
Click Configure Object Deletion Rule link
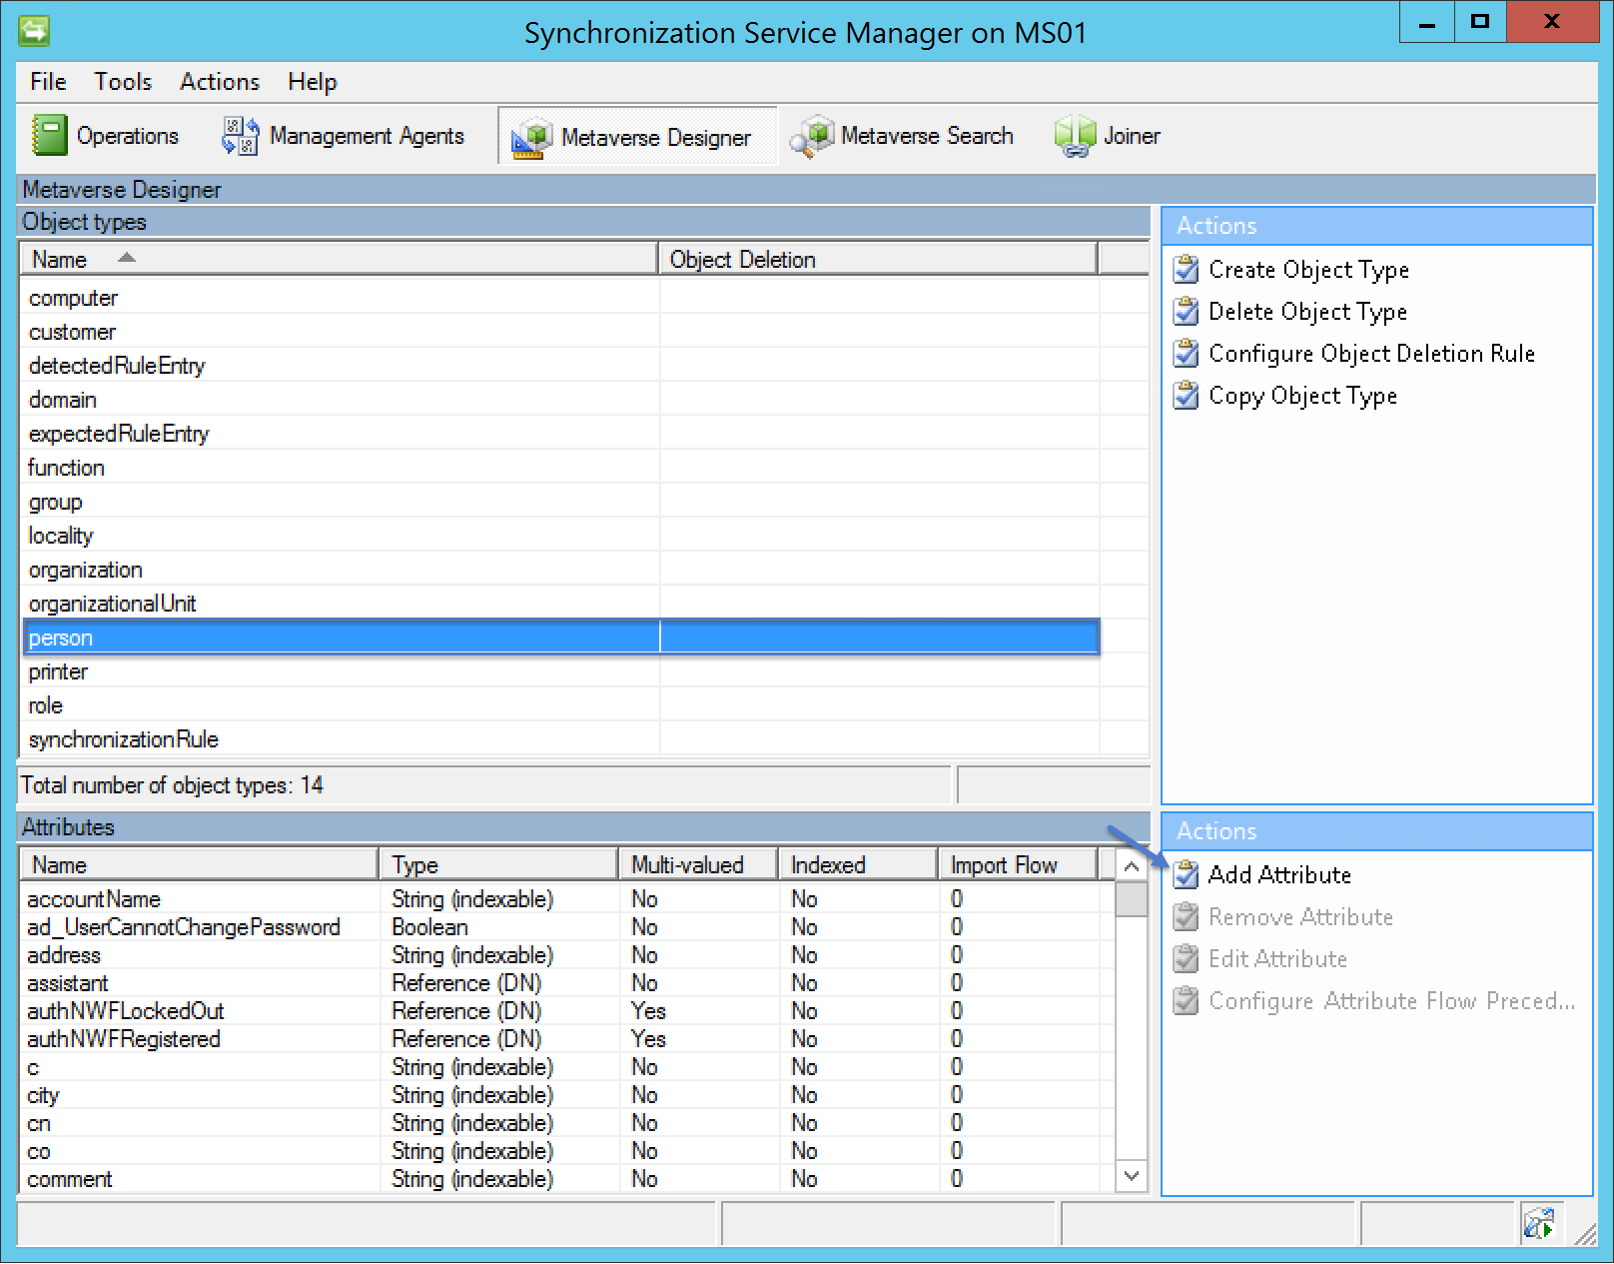click(x=1371, y=354)
